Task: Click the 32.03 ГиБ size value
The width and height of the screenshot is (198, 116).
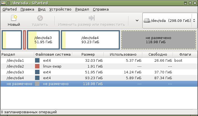Action: (x=94, y=61)
